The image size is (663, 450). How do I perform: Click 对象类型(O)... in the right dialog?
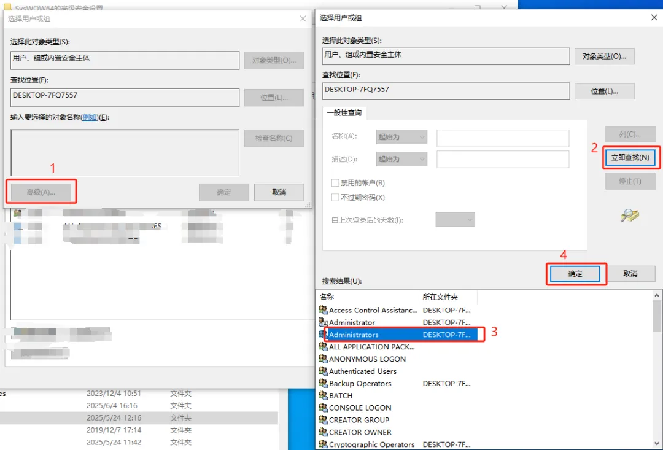604,56
